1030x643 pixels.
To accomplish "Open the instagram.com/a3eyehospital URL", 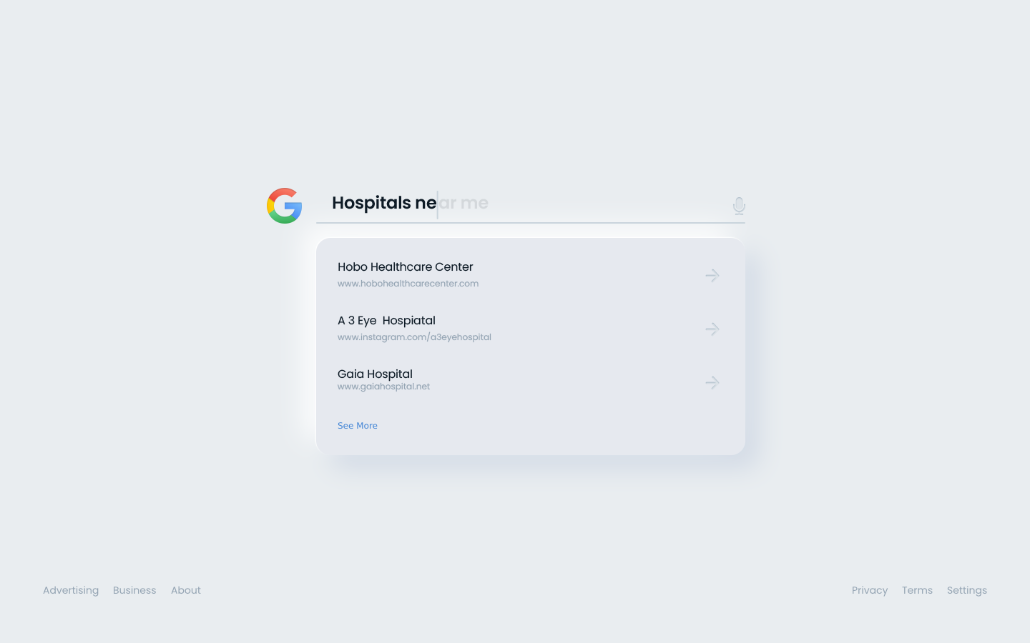I will 414,337.
